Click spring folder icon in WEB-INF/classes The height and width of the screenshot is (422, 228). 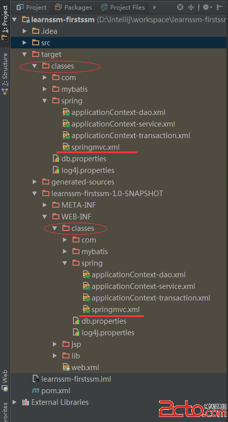point(76,263)
